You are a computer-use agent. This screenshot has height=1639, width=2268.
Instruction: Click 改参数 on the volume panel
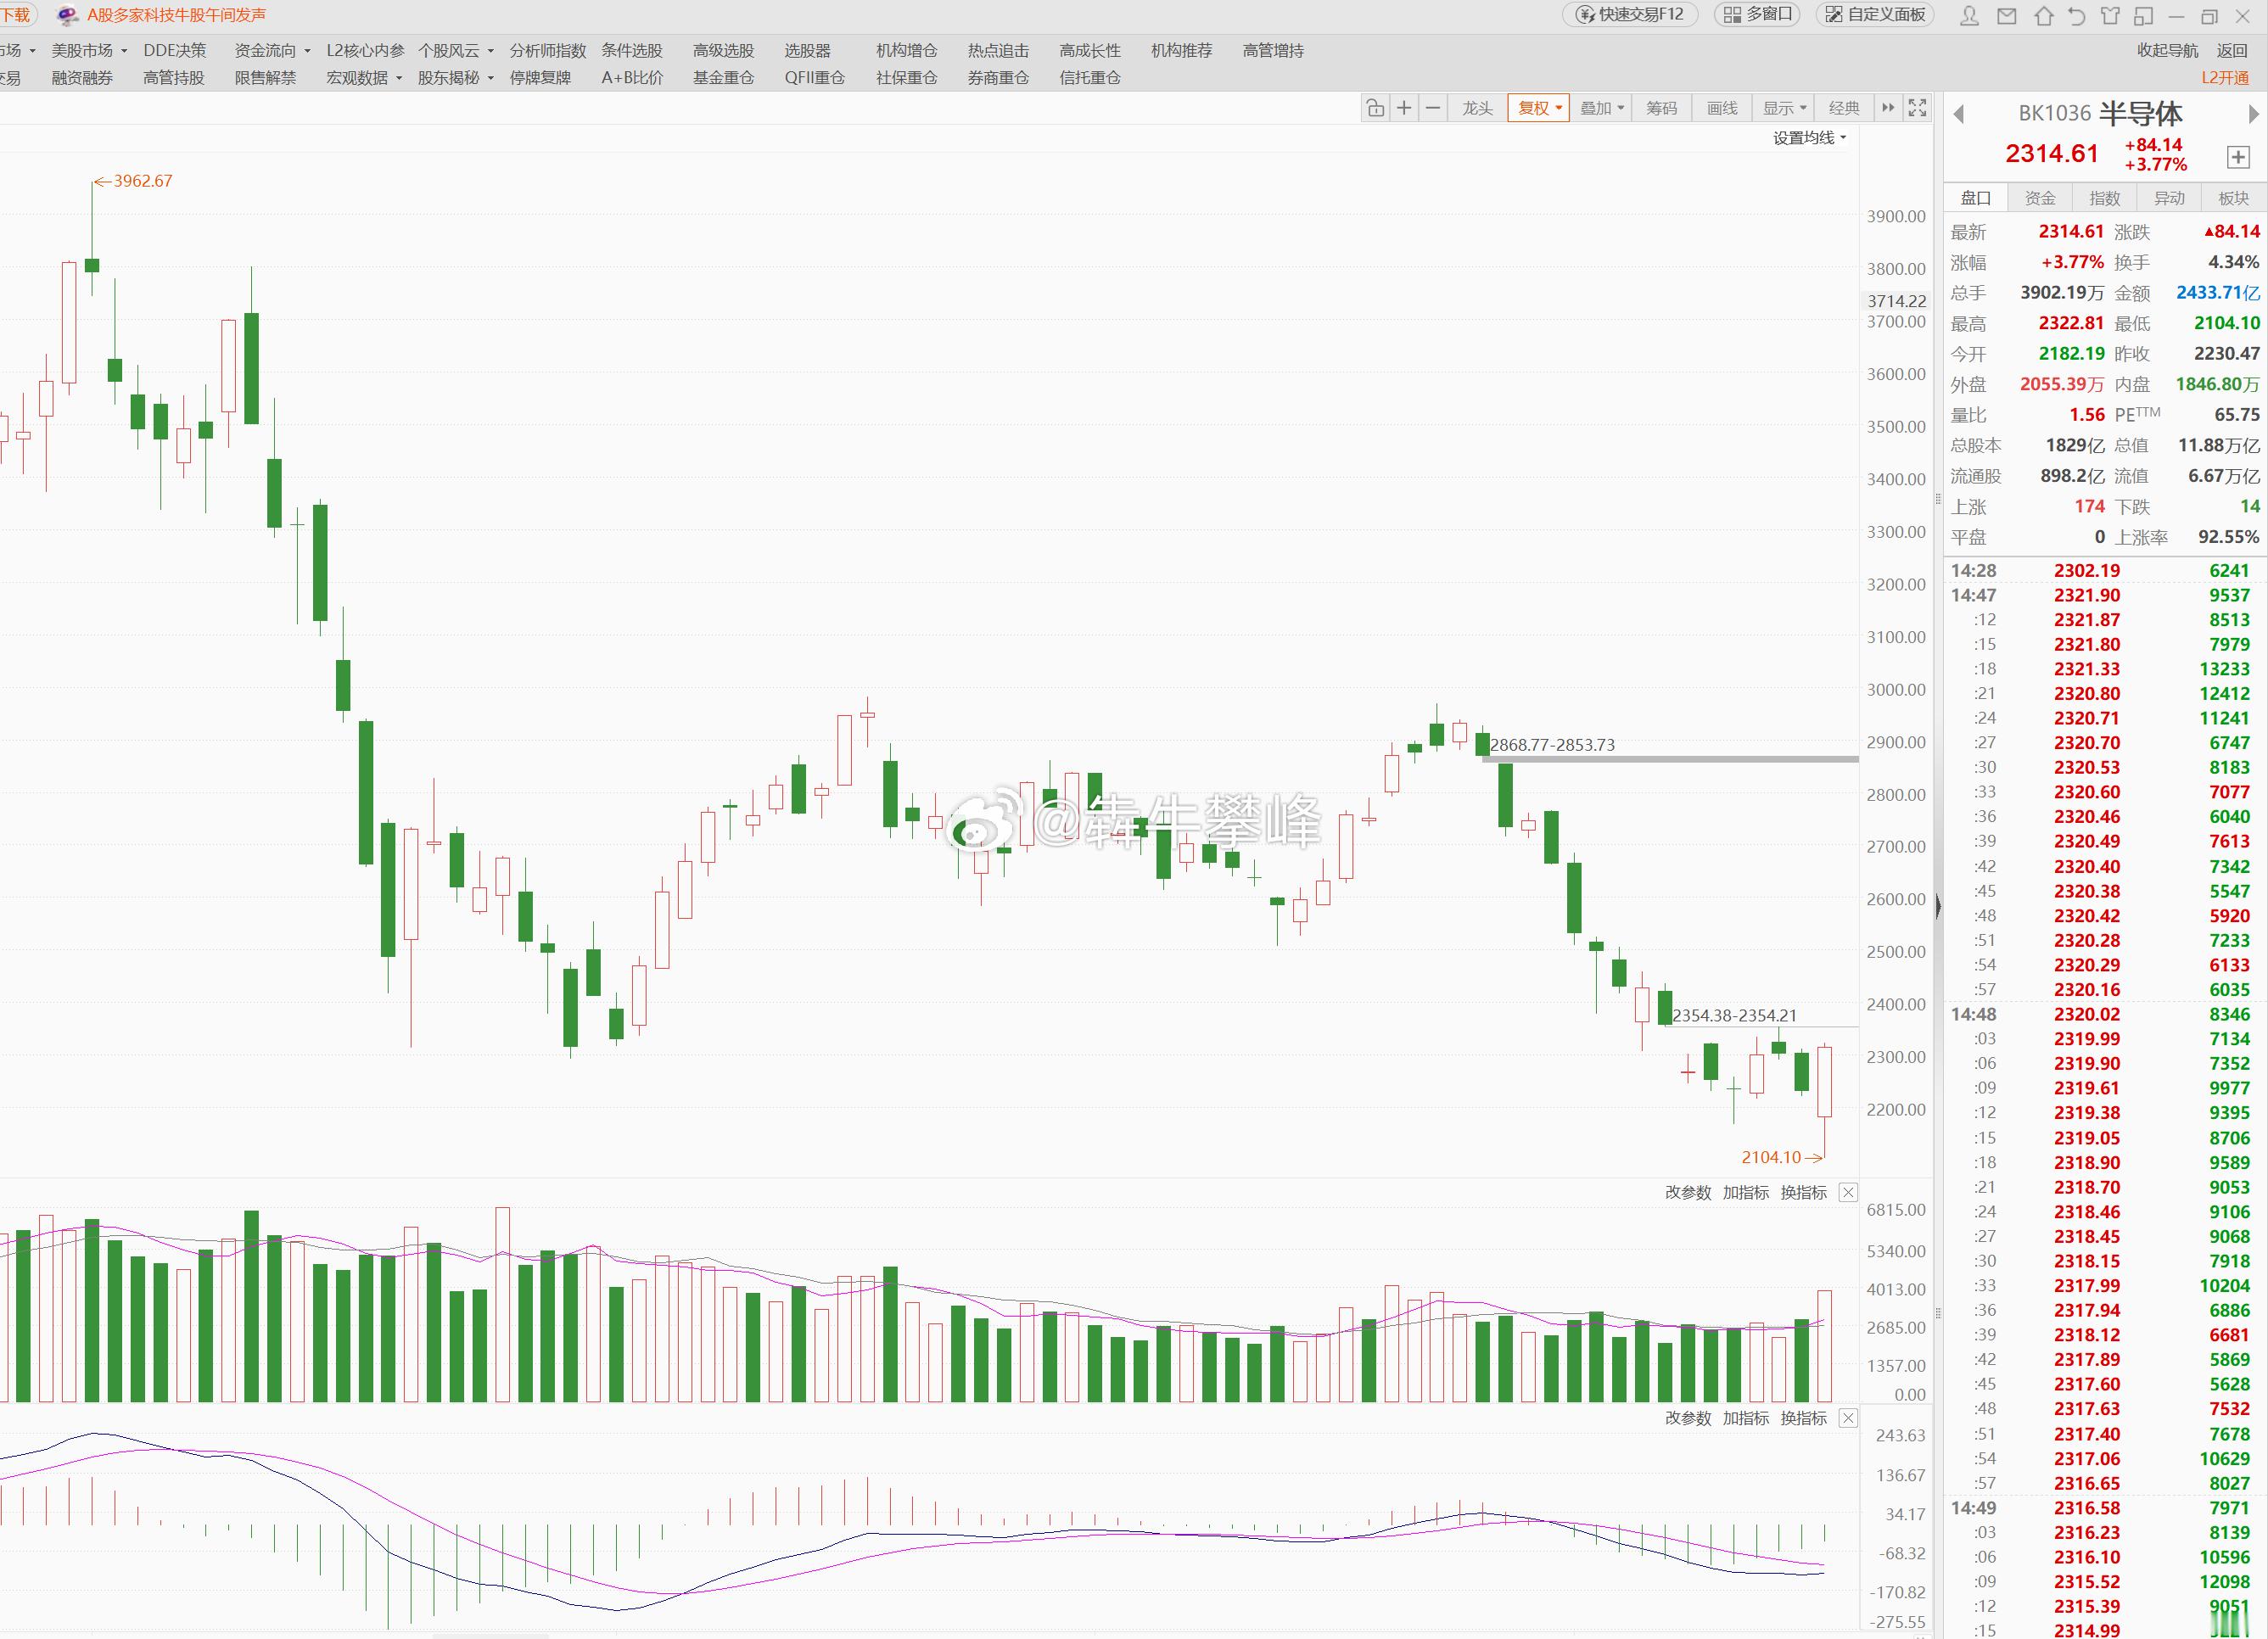pyautogui.click(x=1688, y=1192)
